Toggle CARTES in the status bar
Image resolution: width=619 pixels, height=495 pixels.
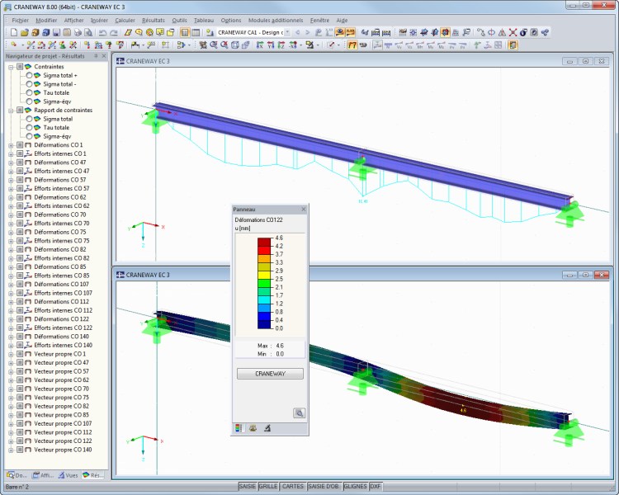tap(293, 486)
